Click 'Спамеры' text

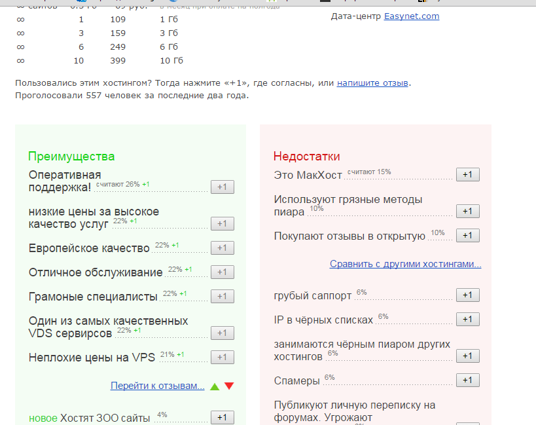pyautogui.click(x=296, y=381)
